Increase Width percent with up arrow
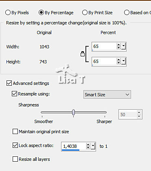151x171 pixels. [118, 45]
